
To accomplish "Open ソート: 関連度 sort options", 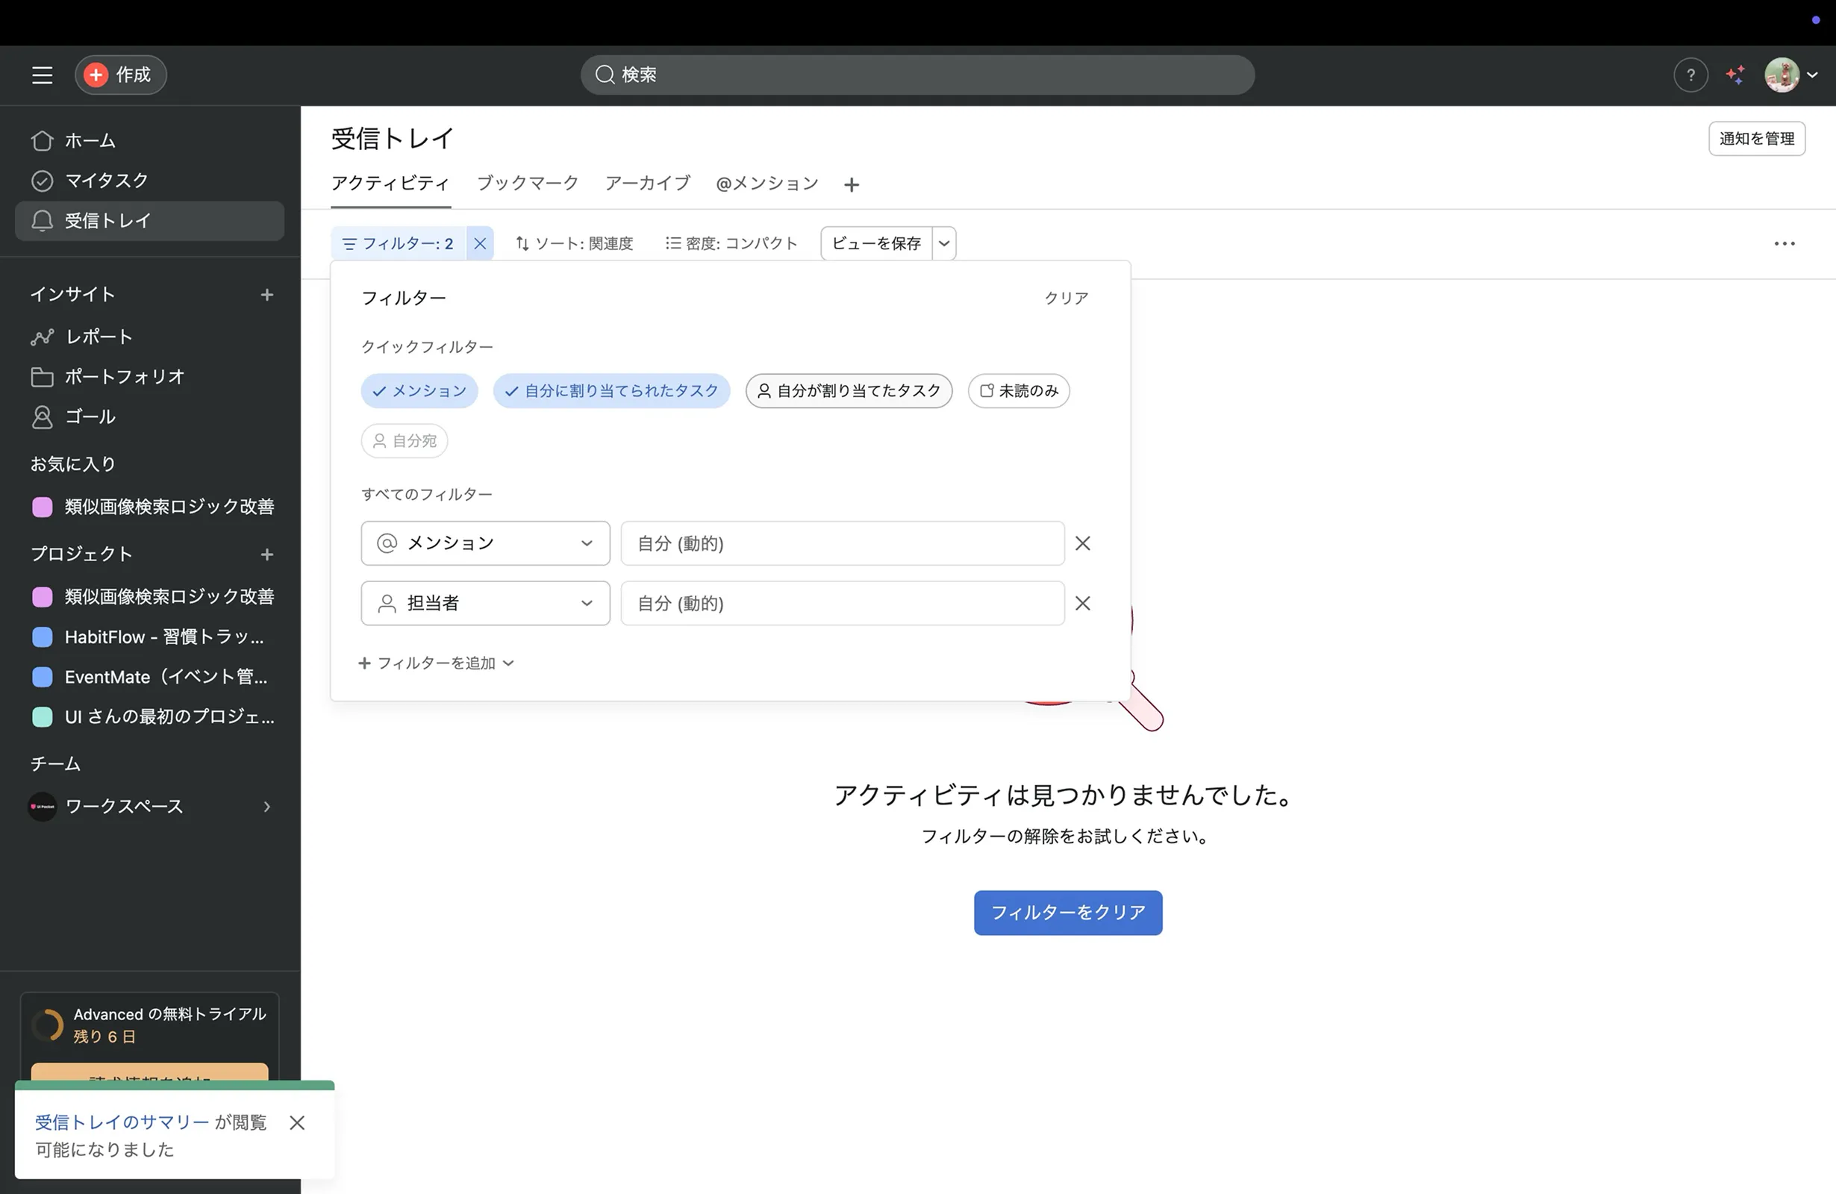I will 575,244.
